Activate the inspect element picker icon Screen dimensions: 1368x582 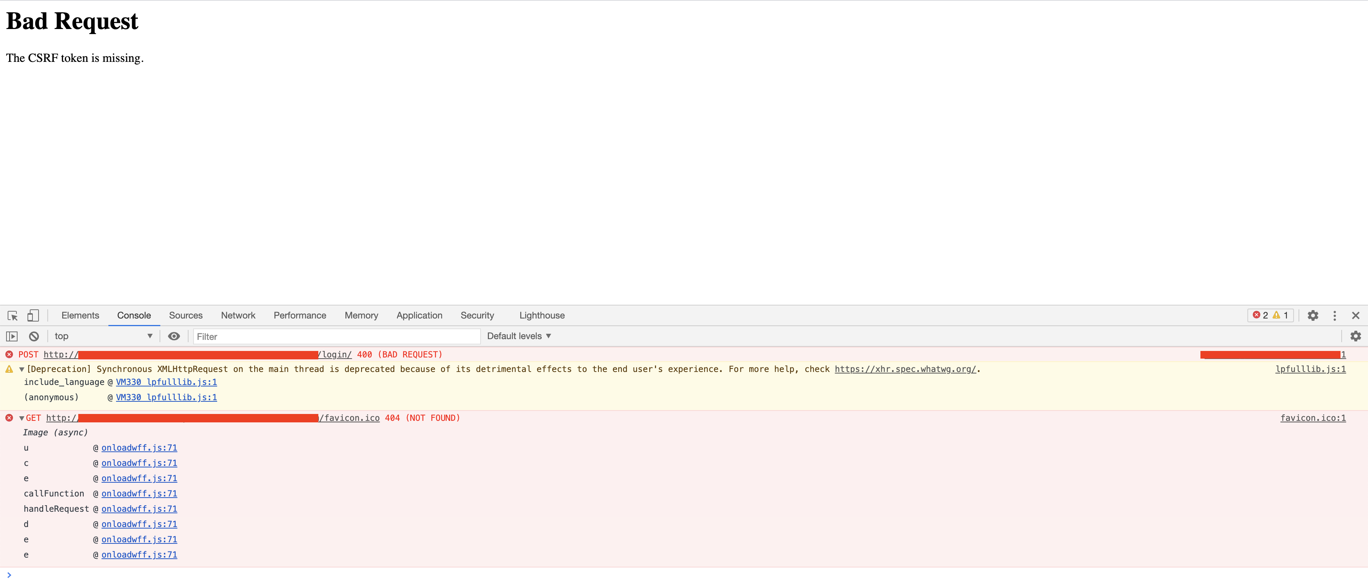[13, 316]
